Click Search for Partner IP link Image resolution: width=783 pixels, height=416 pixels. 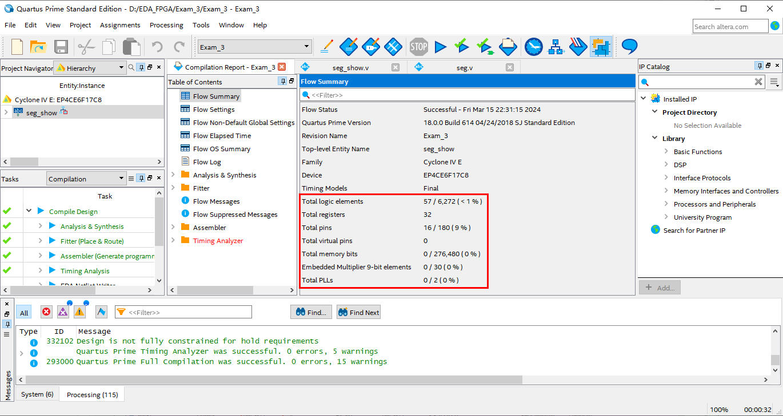pyautogui.click(x=694, y=231)
